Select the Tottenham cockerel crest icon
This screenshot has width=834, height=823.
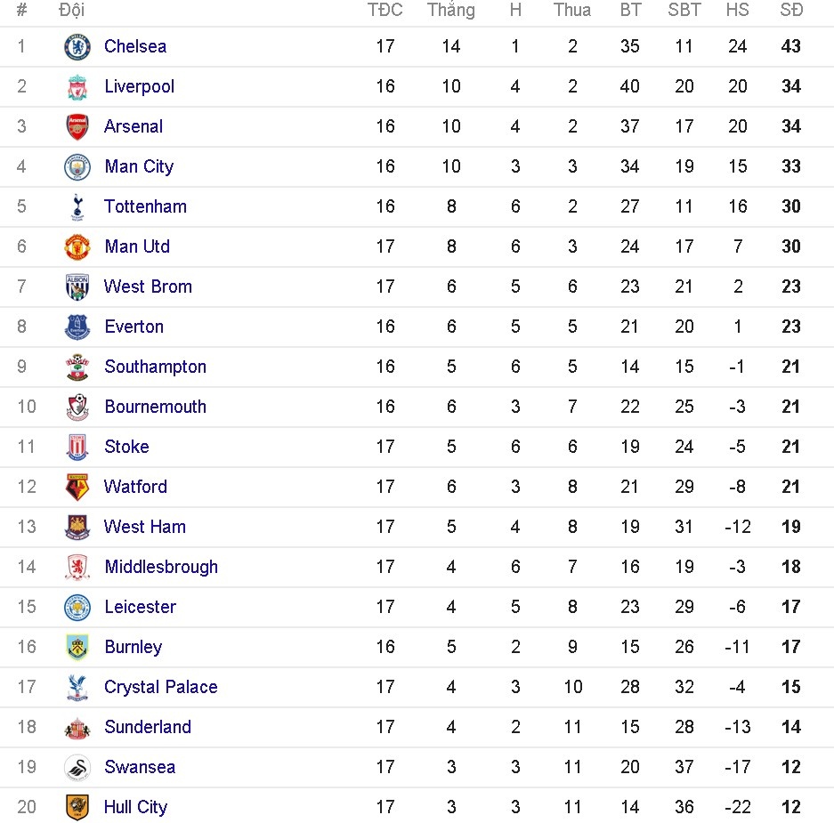[77, 206]
